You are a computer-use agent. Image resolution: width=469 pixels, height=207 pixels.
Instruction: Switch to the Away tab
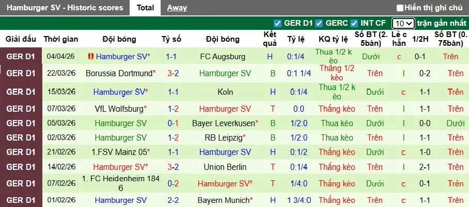[177, 8]
